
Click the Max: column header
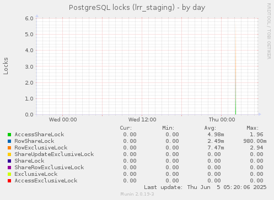point(252,128)
